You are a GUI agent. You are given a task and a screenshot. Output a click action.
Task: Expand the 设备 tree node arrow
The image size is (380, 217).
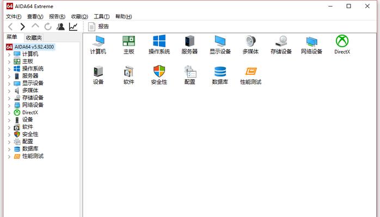tap(9, 120)
